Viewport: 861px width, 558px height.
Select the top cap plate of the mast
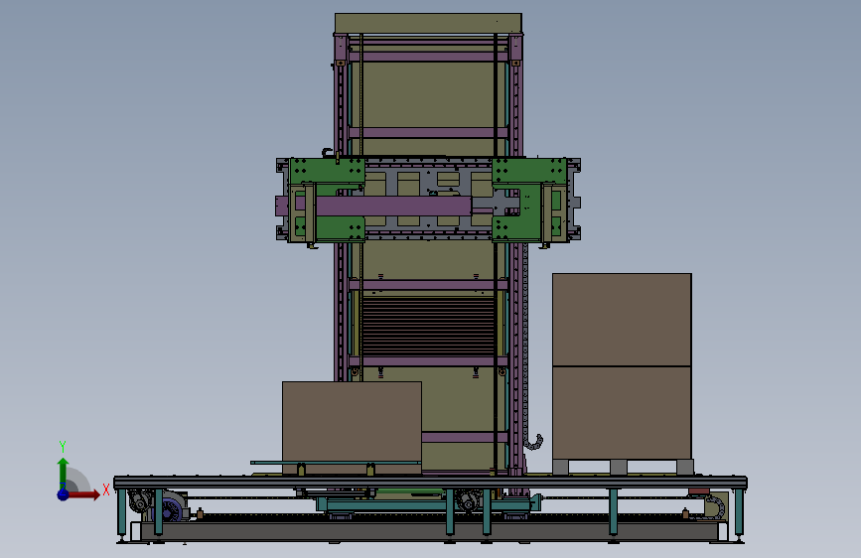[x=428, y=24]
